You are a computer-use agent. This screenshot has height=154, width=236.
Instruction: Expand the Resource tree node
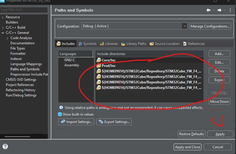click(3, 17)
